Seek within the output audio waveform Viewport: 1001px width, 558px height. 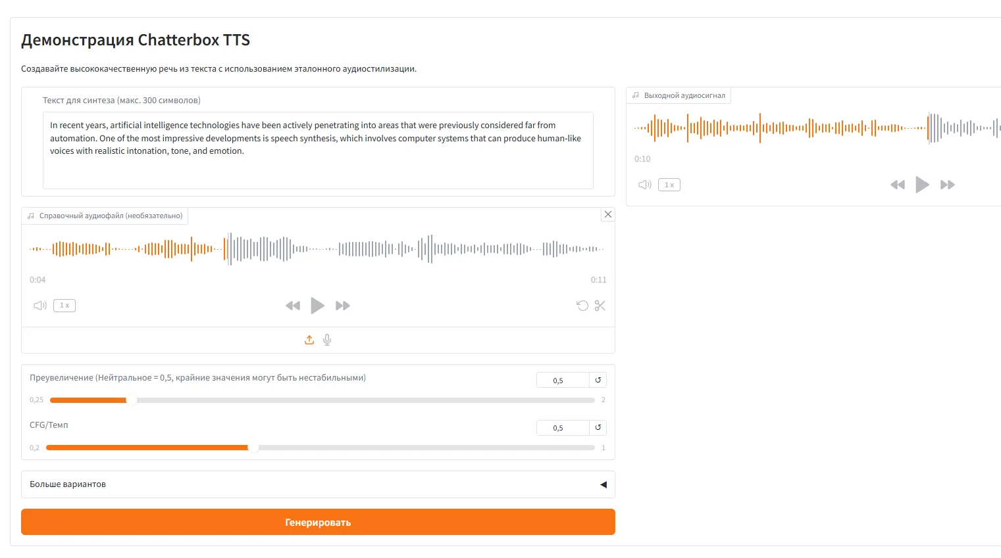[817, 128]
